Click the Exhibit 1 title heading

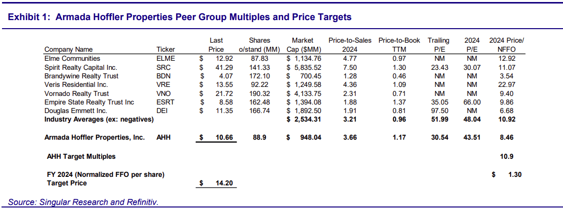click(180, 17)
